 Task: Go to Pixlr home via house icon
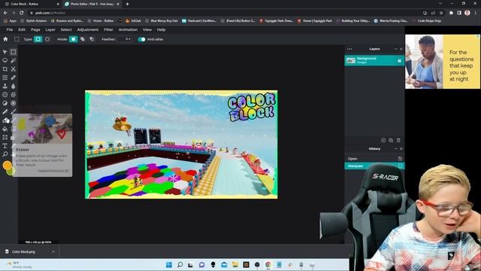click(x=5, y=39)
